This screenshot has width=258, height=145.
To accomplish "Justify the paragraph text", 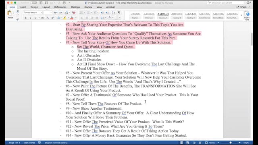I will pyautogui.click(x=97, y=18).
